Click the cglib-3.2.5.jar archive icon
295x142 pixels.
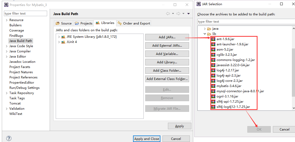click(213, 55)
